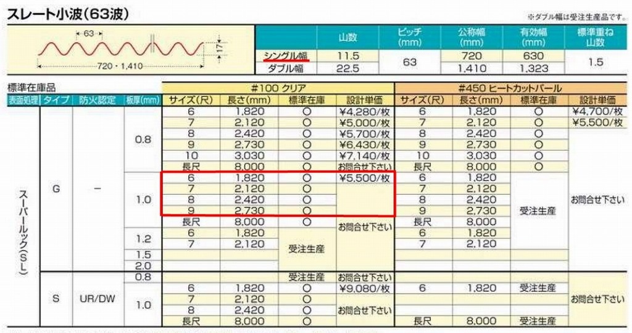Image resolution: width=632 pixels, height=333 pixels.
Task: Click the 板厚(mm) header cell
Action: 143,100
